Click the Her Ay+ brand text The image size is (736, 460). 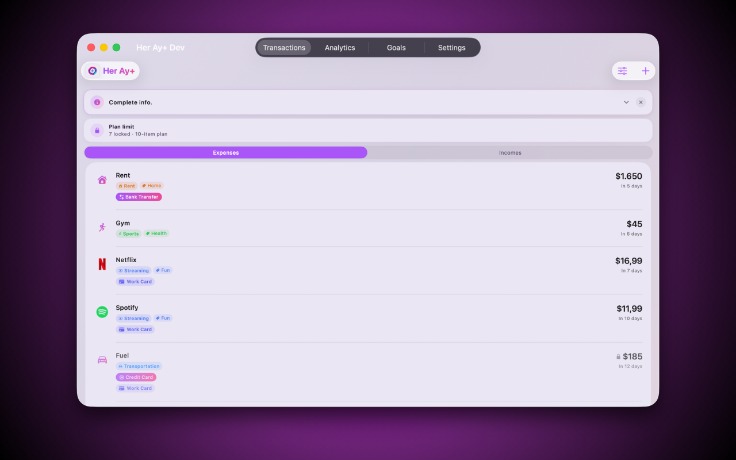pyautogui.click(x=119, y=71)
